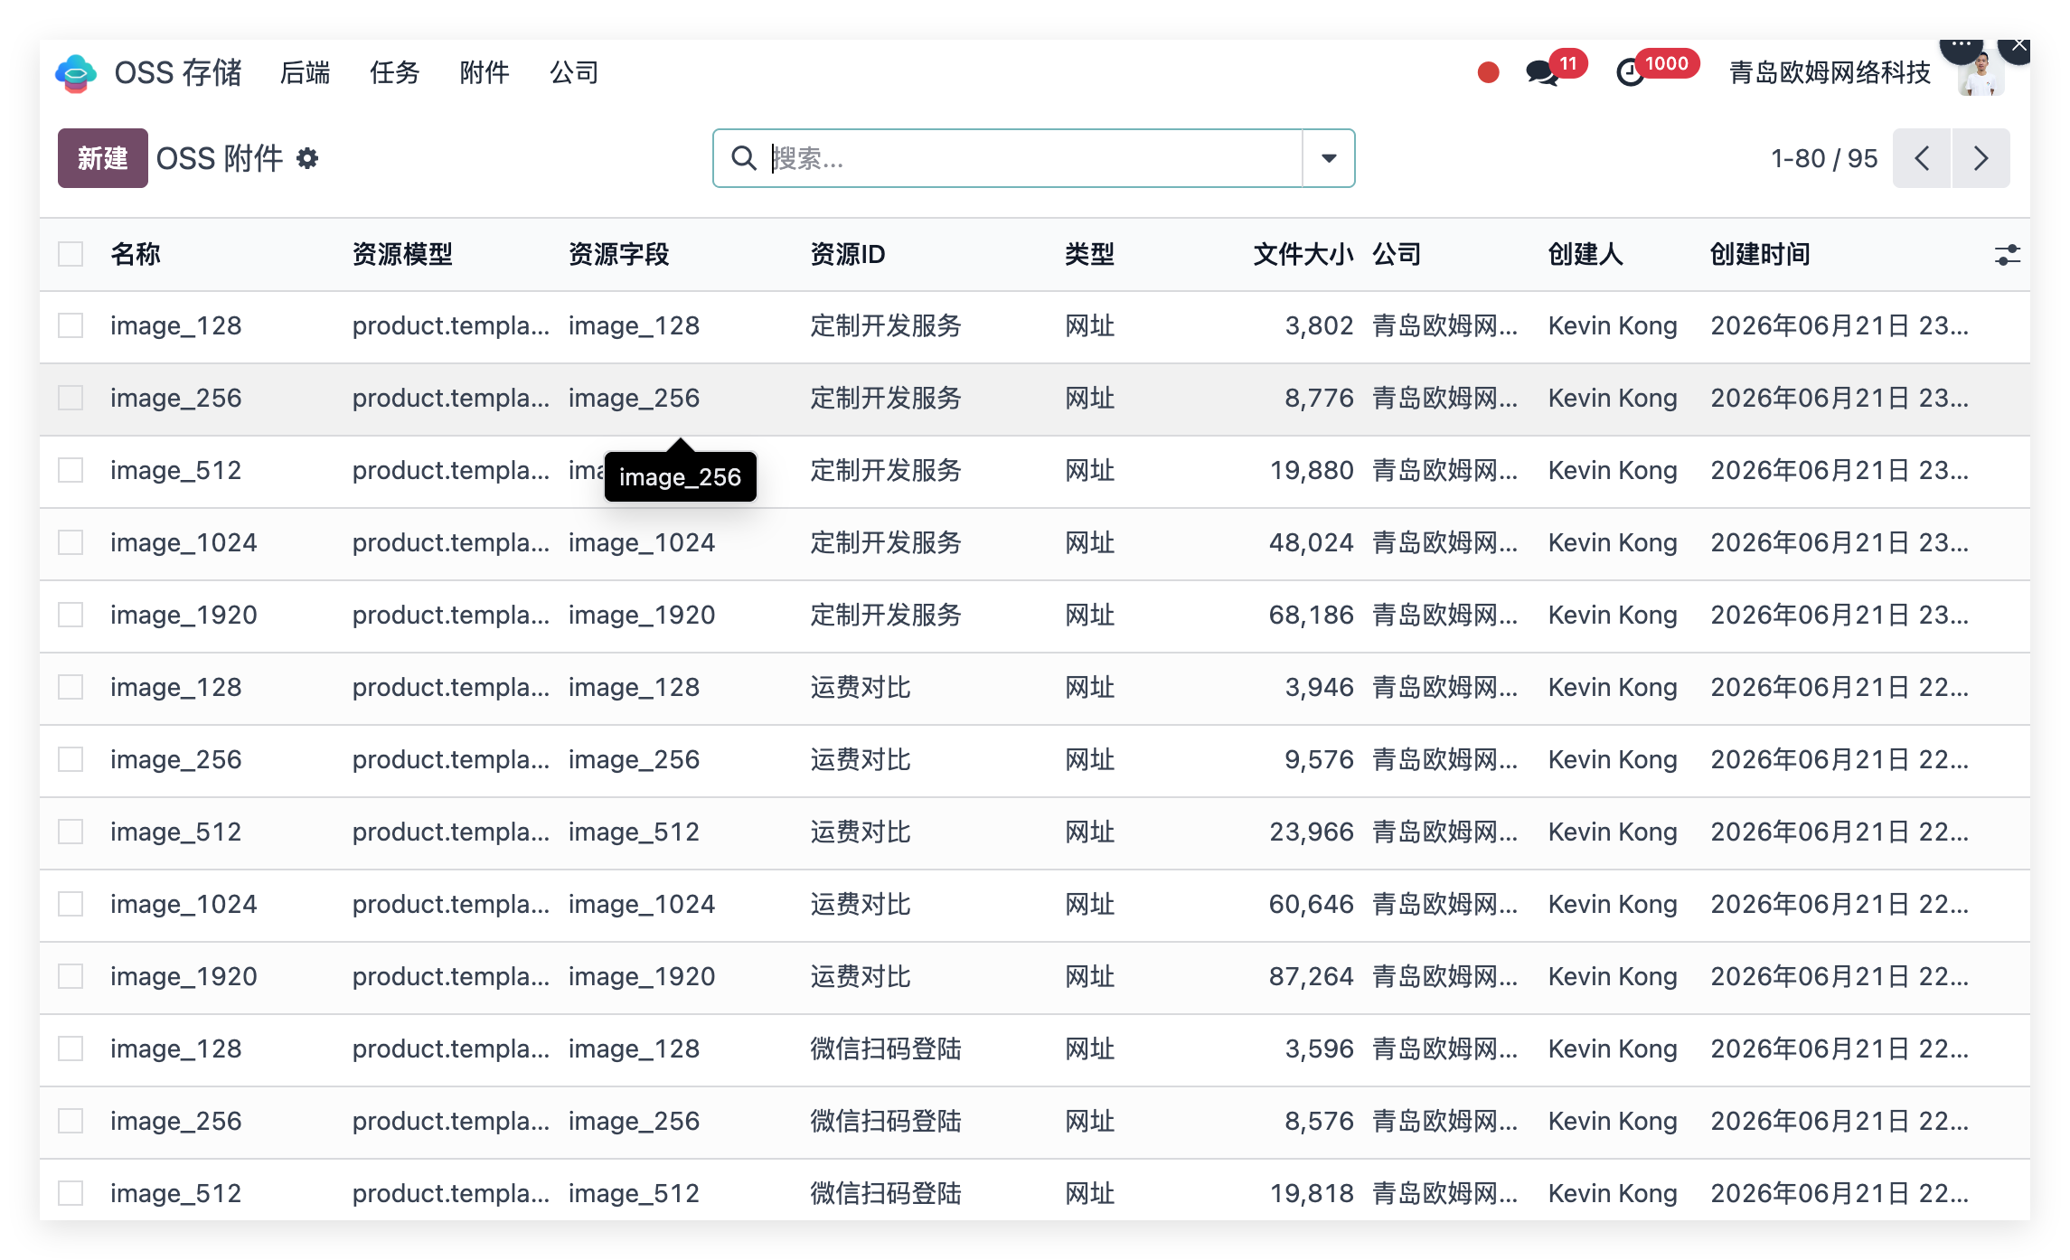The image size is (2070, 1260).
Task: Check the image_512 定制开发服务 row checkbox
Action: pos(71,470)
